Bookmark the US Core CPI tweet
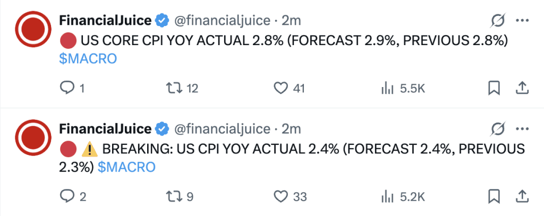This screenshot has height=216, width=544. [494, 89]
